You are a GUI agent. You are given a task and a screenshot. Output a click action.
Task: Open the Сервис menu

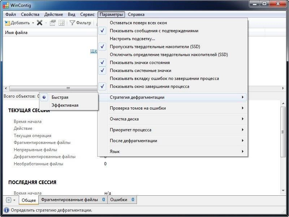coord(87,14)
